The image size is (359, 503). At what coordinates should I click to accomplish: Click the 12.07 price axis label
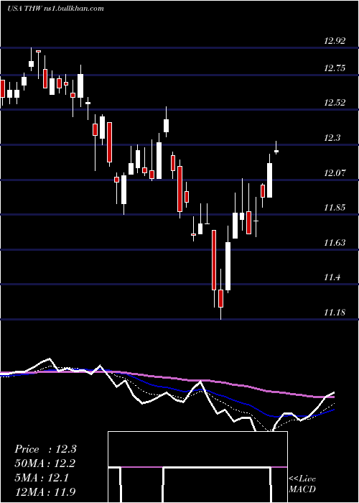click(x=335, y=173)
